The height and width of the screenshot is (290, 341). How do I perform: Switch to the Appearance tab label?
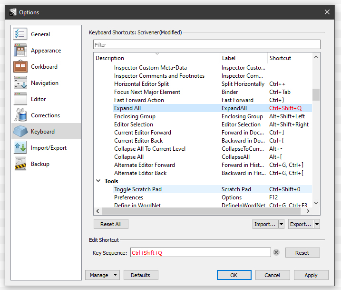pos(46,51)
